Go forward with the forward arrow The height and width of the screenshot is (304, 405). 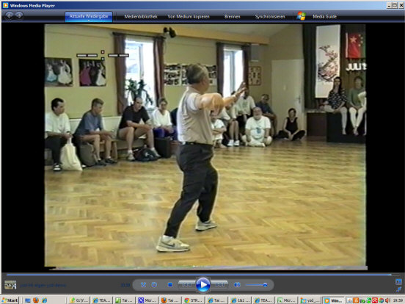point(19,15)
